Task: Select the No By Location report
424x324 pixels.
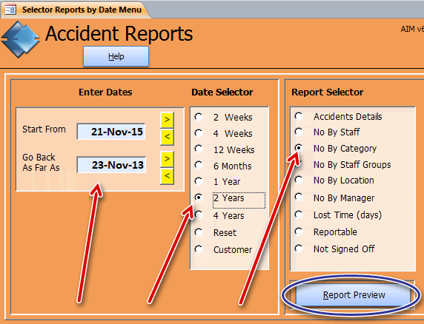Action: [299, 180]
